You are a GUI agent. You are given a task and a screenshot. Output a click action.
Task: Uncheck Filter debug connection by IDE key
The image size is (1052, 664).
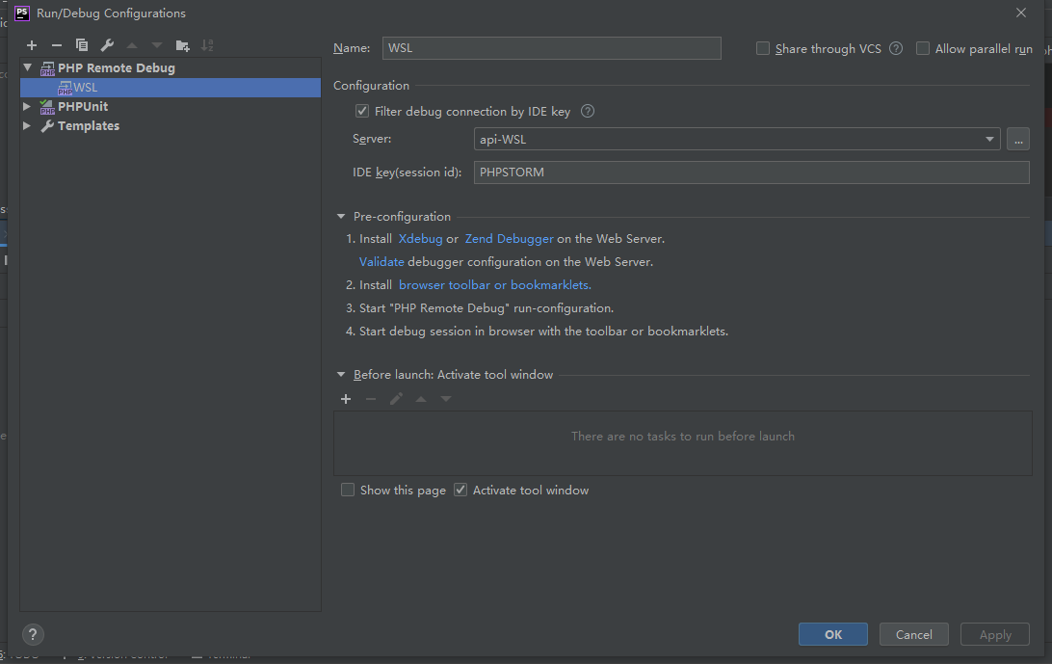(362, 112)
